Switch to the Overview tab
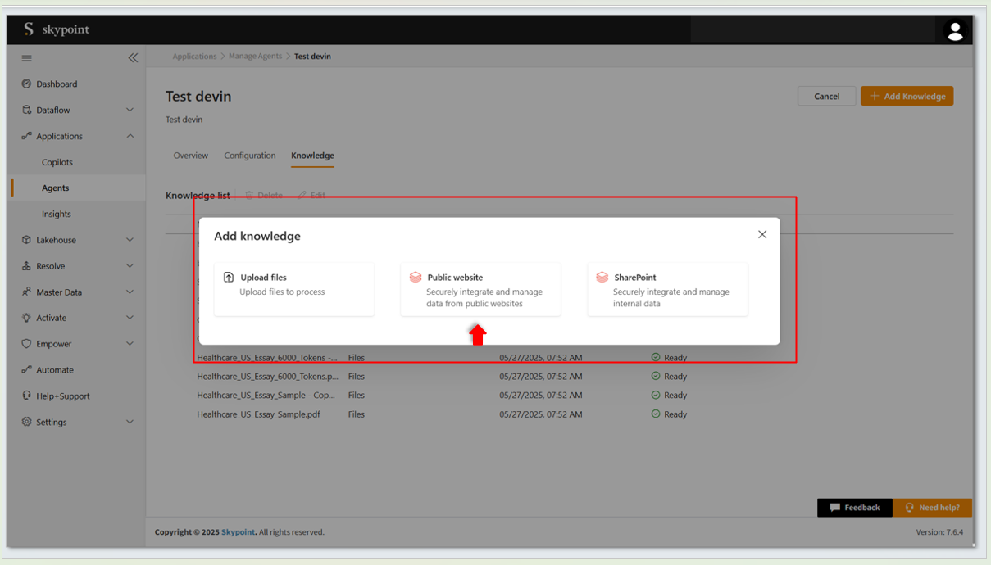Image resolution: width=991 pixels, height=565 pixels. [190, 156]
